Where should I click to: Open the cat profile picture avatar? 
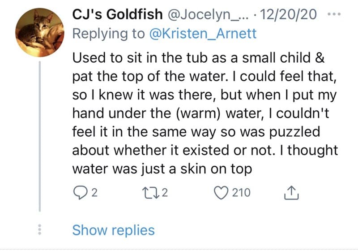(39, 33)
